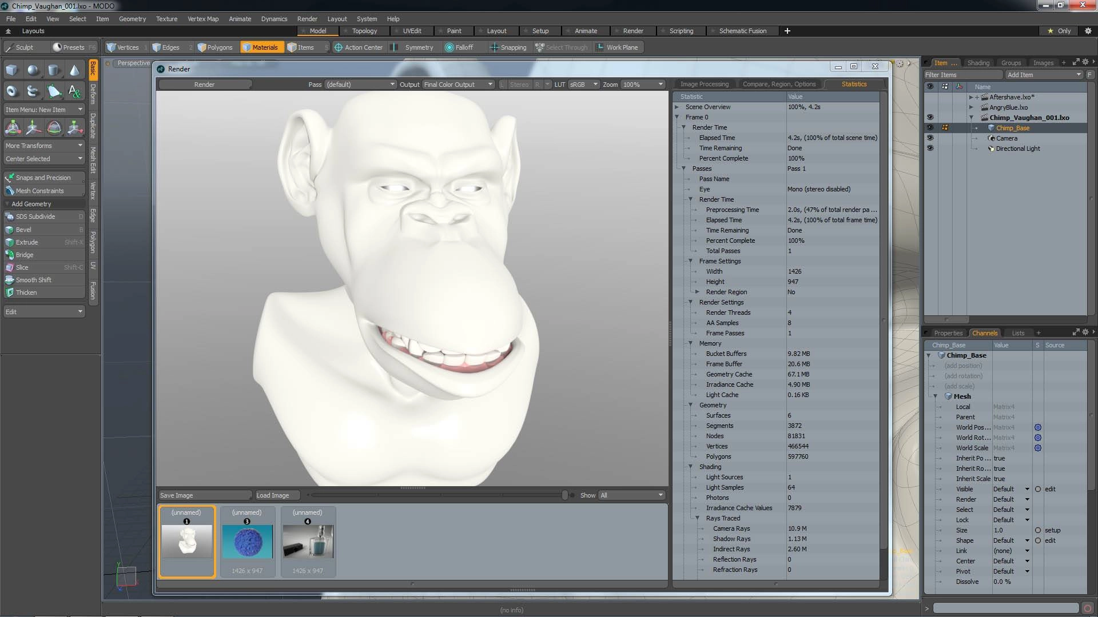
Task: Expand AngryBlue.lxo scene item
Action: [971, 107]
